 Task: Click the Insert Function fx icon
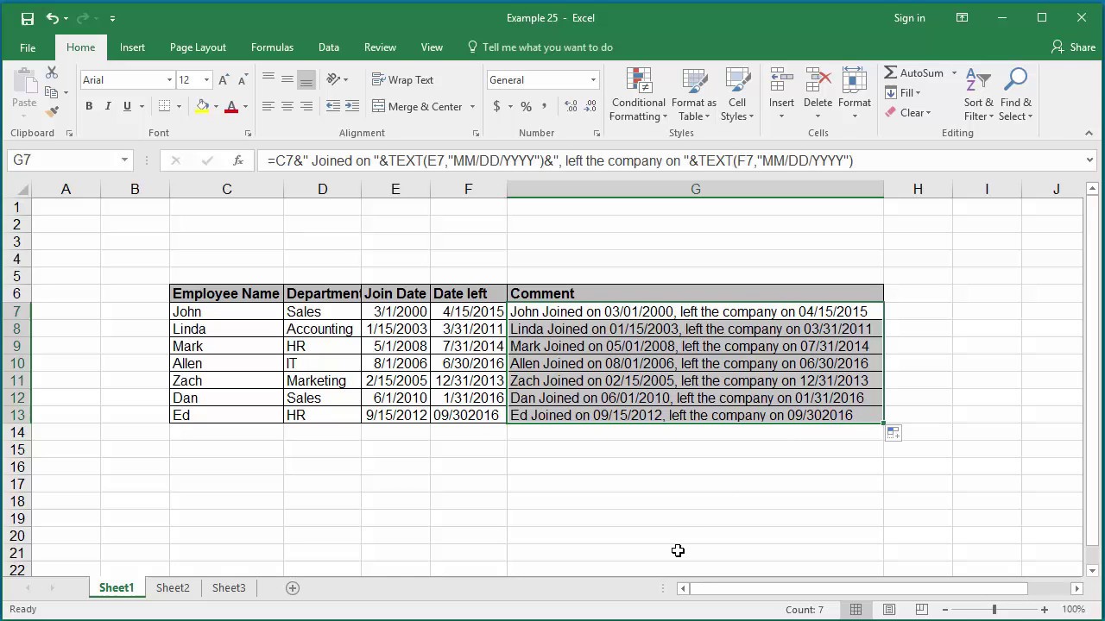point(238,160)
